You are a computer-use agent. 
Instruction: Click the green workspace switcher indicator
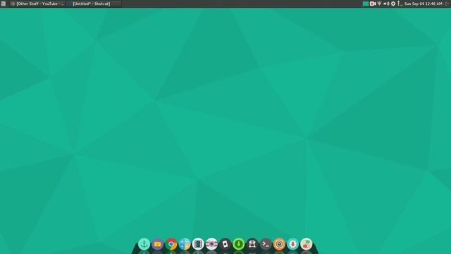pos(366,4)
